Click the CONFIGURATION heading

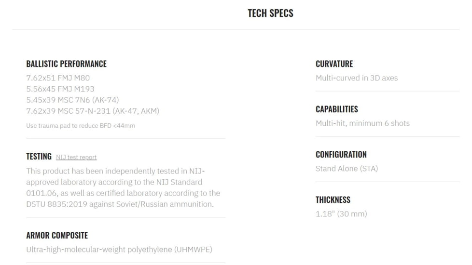[341, 154]
